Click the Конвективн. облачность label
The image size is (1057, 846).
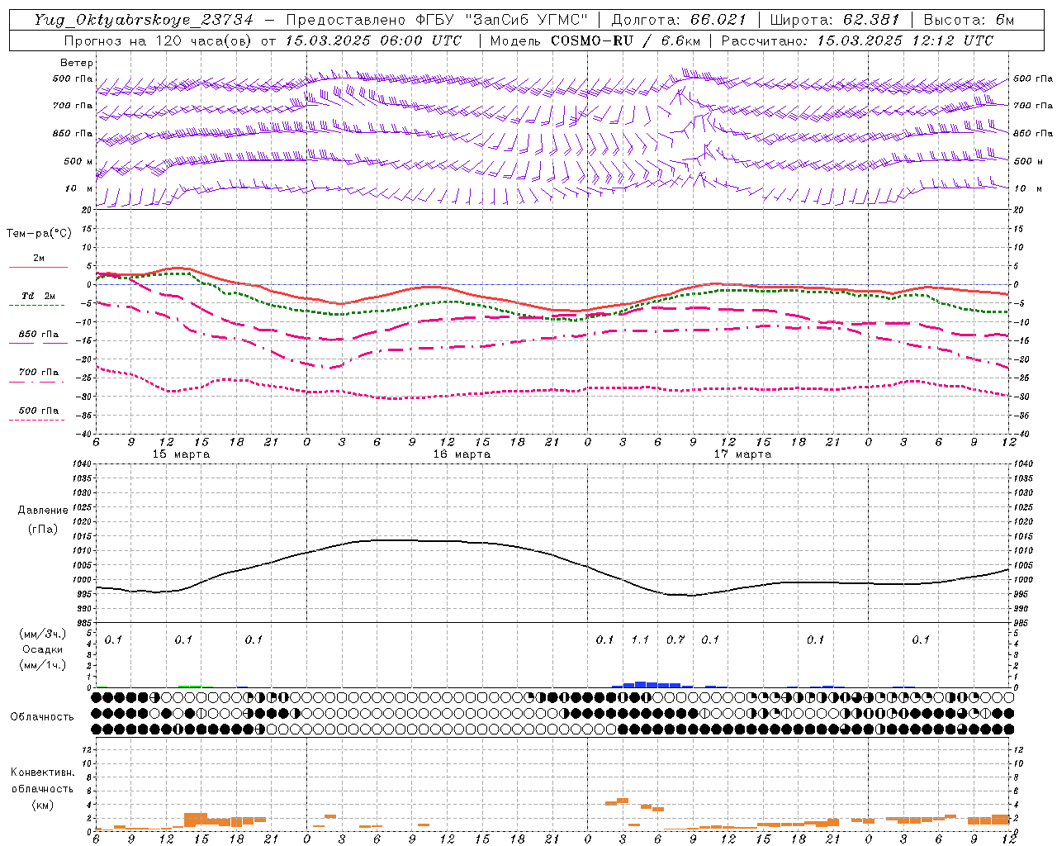[42, 781]
